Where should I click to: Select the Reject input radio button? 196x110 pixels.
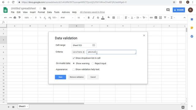(x=92, y=63)
